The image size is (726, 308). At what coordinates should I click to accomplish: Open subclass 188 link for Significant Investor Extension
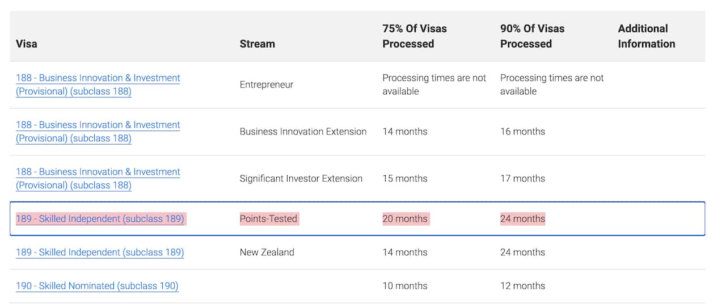[98, 179]
